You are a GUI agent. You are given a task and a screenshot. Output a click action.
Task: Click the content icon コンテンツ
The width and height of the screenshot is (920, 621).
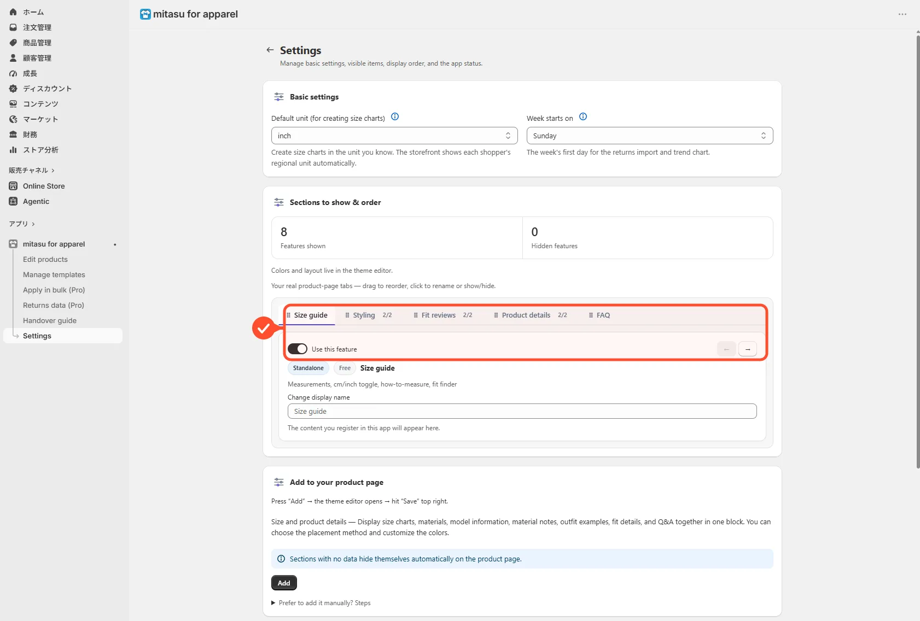click(13, 104)
